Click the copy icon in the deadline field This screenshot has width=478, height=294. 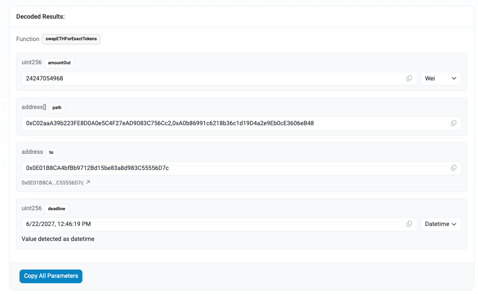click(x=409, y=224)
